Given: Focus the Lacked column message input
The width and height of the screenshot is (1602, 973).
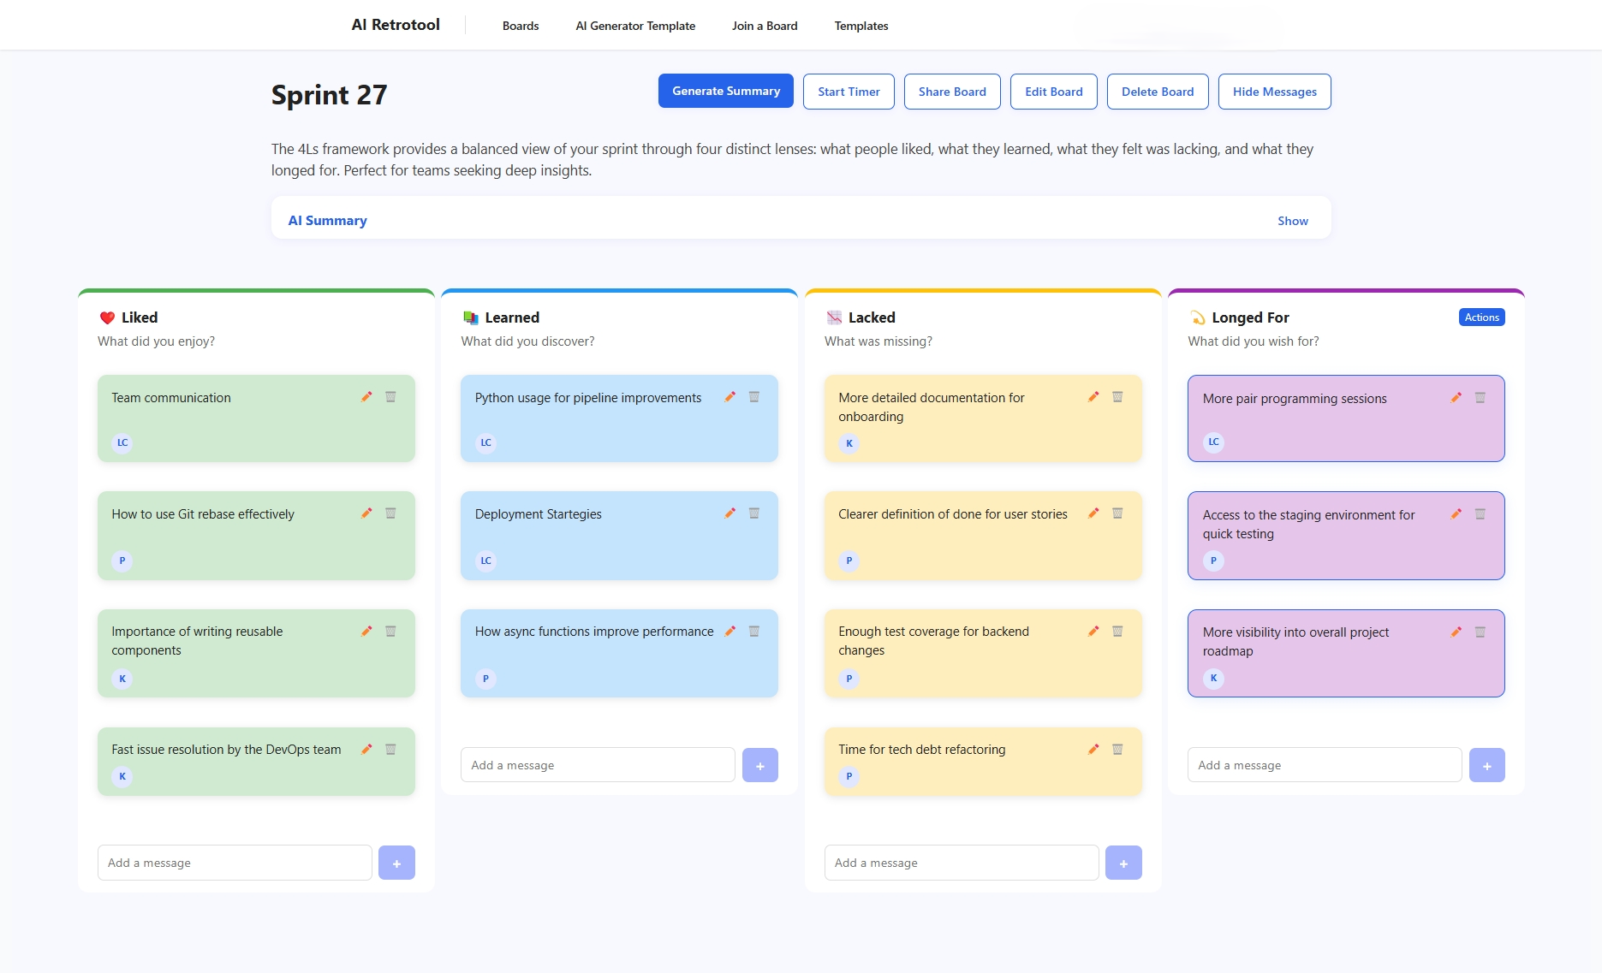Looking at the screenshot, I should click(962, 863).
